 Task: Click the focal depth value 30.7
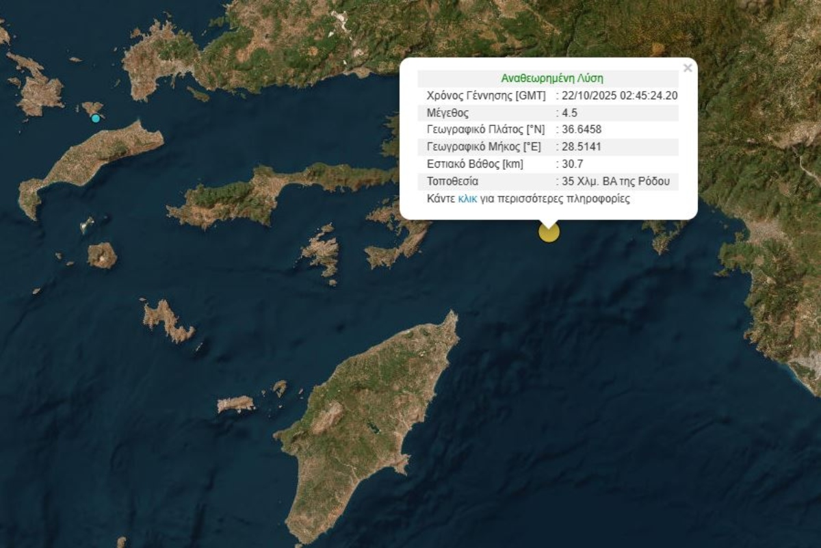click(x=572, y=164)
